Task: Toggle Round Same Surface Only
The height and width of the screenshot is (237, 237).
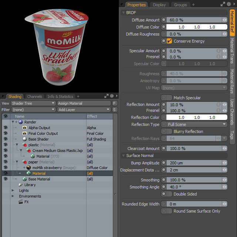Action: [166, 211]
